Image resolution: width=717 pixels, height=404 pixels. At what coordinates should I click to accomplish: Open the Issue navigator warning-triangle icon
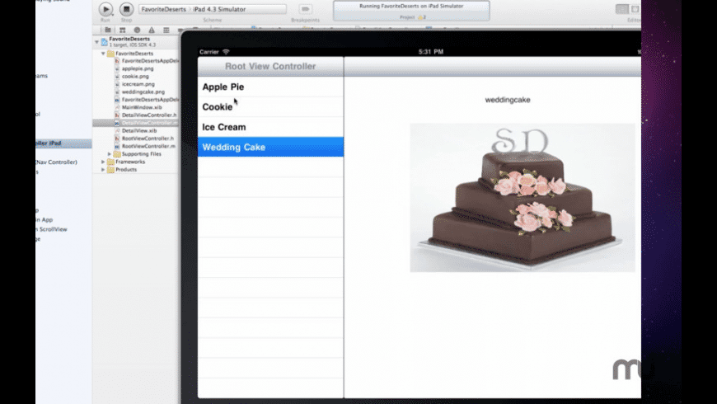point(152,30)
